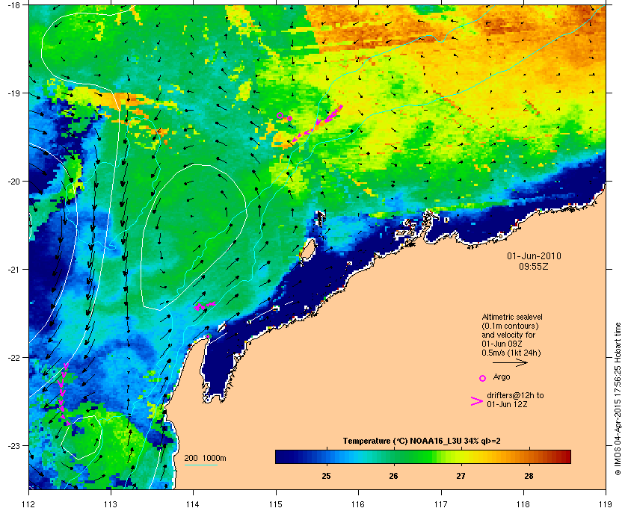This screenshot has width=628, height=508.
Task: Click the color bar tick label 26
Action: [x=394, y=476]
